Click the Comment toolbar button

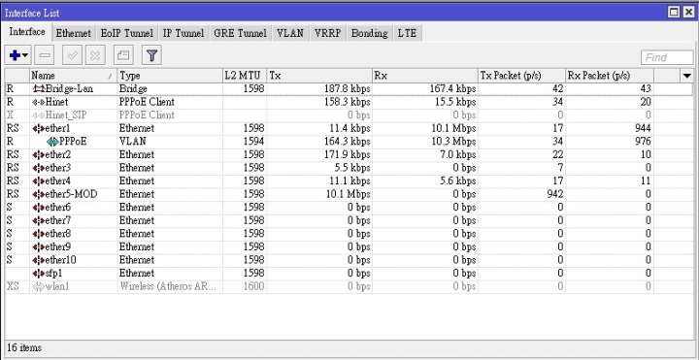(123, 55)
